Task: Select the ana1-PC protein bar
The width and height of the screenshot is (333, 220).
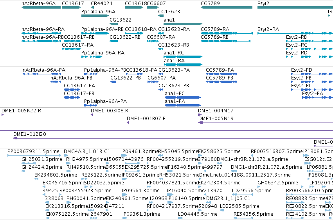Action: pos(183,97)
